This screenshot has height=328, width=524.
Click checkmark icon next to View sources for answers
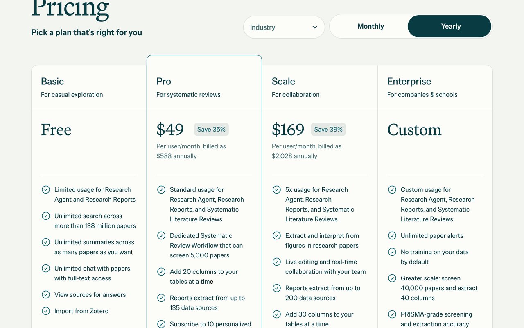tap(46, 294)
